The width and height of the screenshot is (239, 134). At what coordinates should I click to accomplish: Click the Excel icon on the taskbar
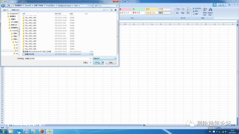tap(50, 131)
